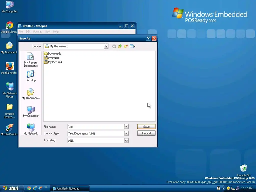Launch Firebird from quick launch bar
This screenshot has height=192, width=256.
(x=40, y=188)
